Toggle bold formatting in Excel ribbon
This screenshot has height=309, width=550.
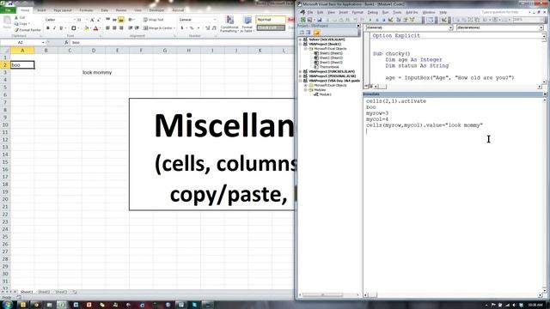pyautogui.click(x=48, y=28)
